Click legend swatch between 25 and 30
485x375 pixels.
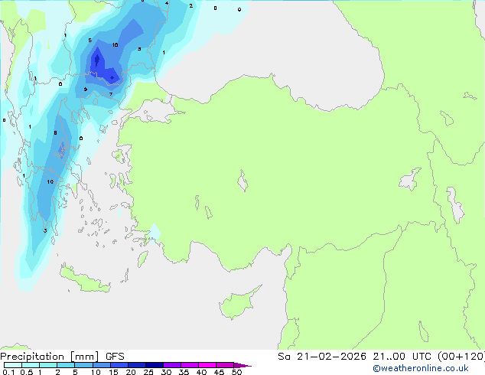click(154, 365)
